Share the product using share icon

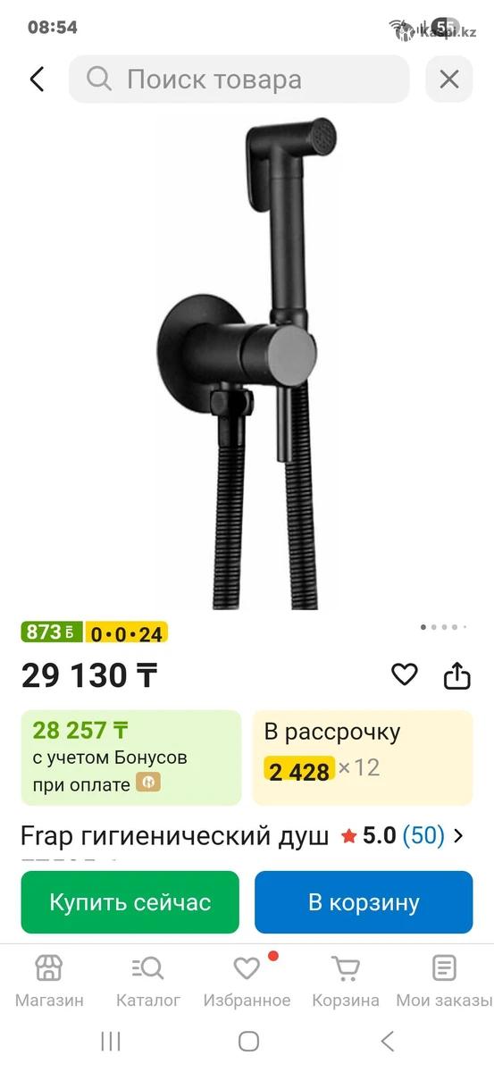click(x=457, y=675)
